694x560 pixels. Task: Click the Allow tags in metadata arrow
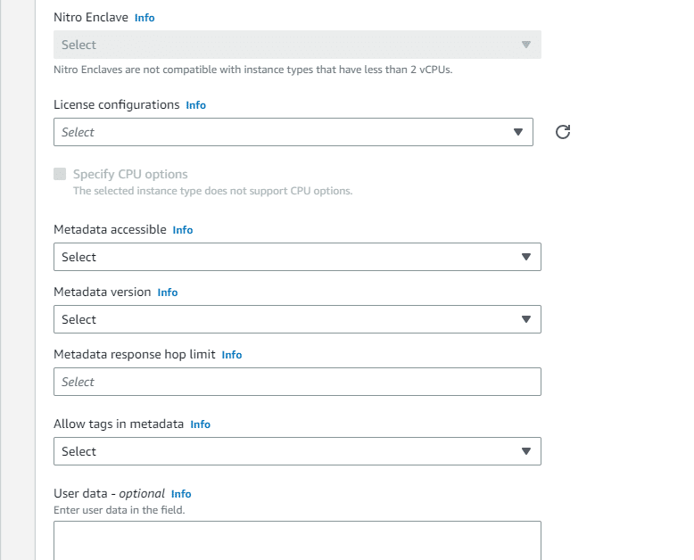(525, 451)
